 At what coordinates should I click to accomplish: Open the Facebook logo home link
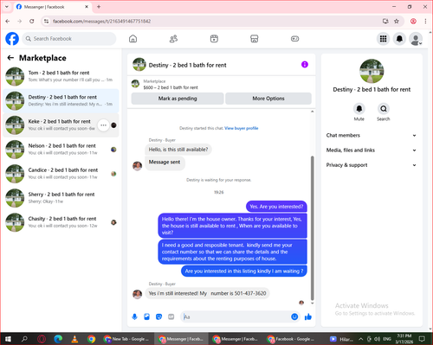point(12,39)
